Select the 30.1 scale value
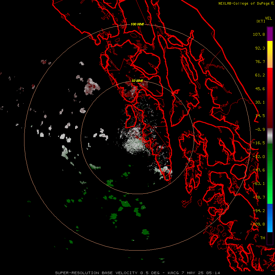 point(260,102)
